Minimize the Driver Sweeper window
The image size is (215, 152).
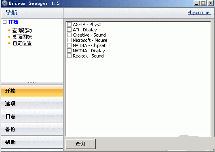[x=196, y=3]
